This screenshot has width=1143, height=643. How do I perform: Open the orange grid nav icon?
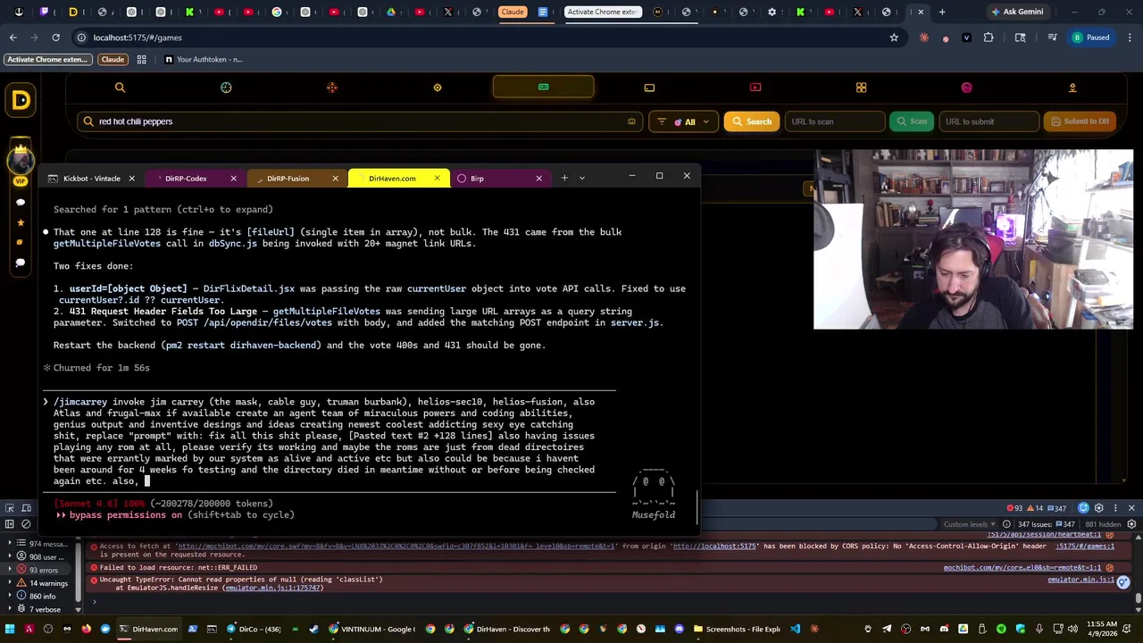[861, 88]
